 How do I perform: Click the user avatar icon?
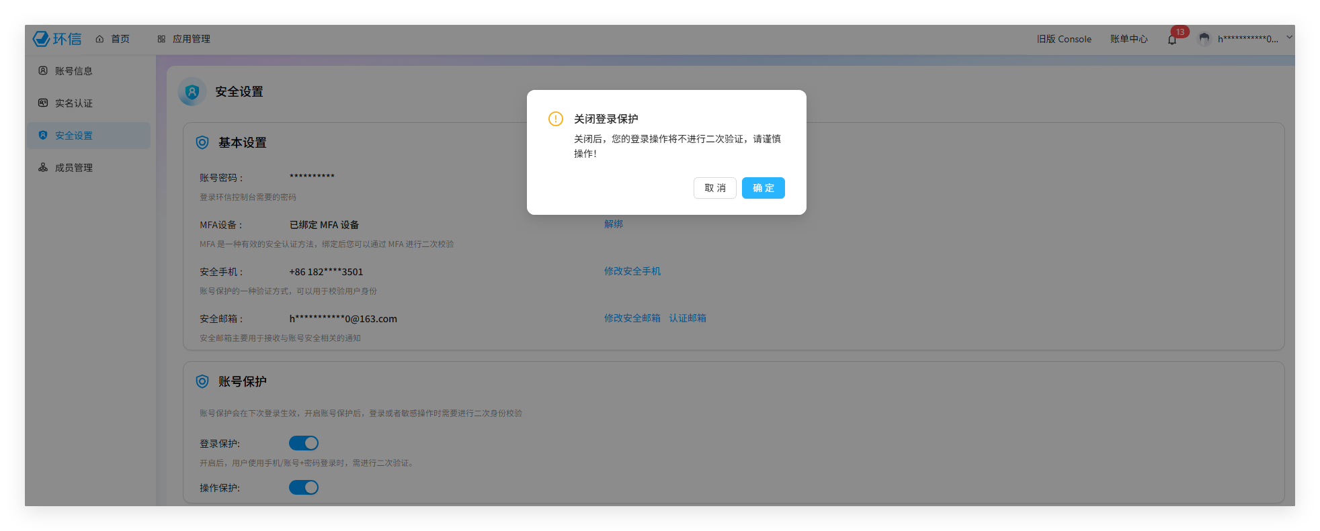point(1204,39)
